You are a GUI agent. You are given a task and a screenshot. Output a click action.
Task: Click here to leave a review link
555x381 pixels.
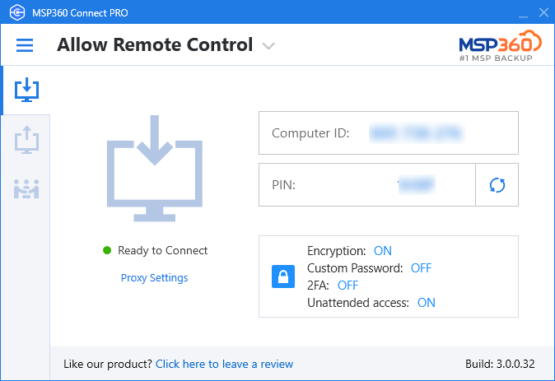(x=225, y=364)
